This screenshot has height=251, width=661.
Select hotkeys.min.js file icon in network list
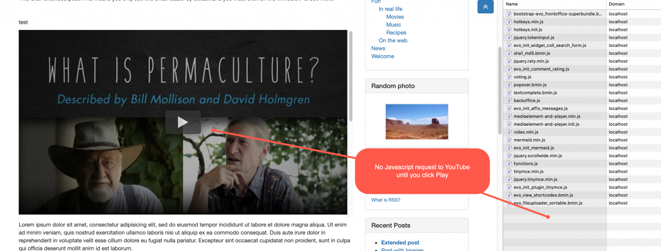pyautogui.click(x=509, y=22)
